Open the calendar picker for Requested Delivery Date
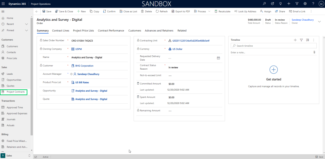The image size is (325, 159). 218,58
